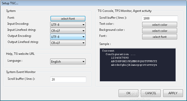Open the Language dropdown showing English

click(68, 62)
